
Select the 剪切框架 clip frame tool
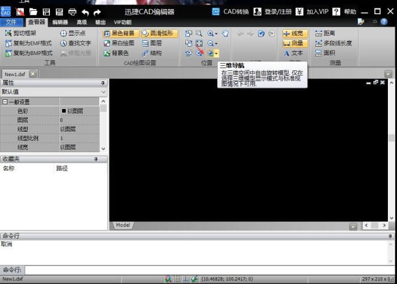point(21,33)
